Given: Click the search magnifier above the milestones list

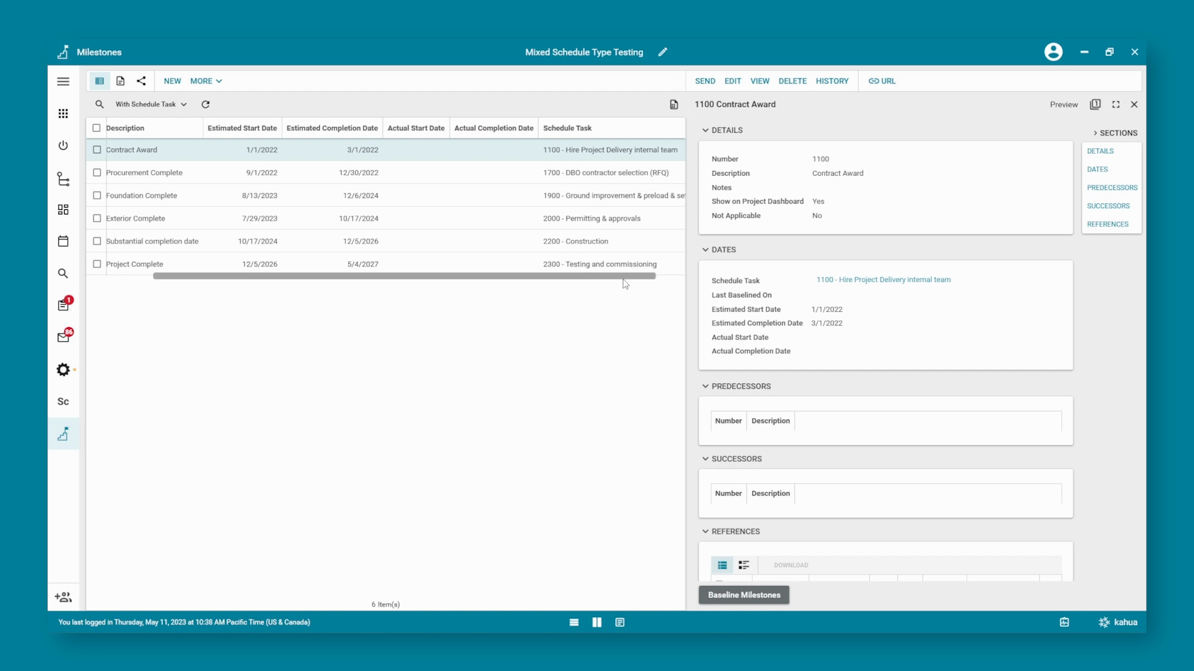Looking at the screenshot, I should [x=99, y=104].
